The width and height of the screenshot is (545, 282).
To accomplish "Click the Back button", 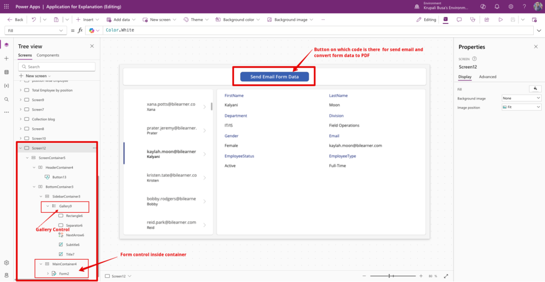I will click(15, 20).
